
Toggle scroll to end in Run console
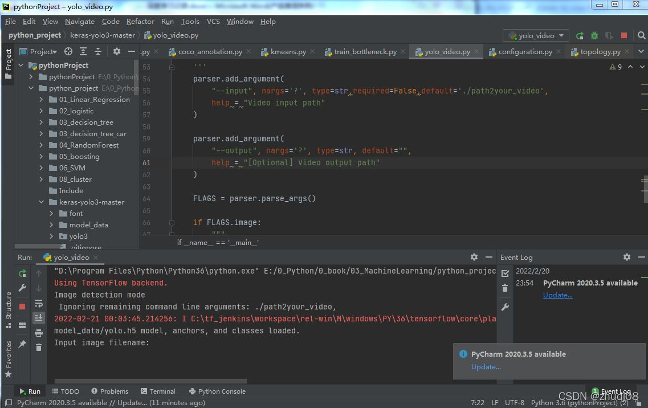[39, 317]
